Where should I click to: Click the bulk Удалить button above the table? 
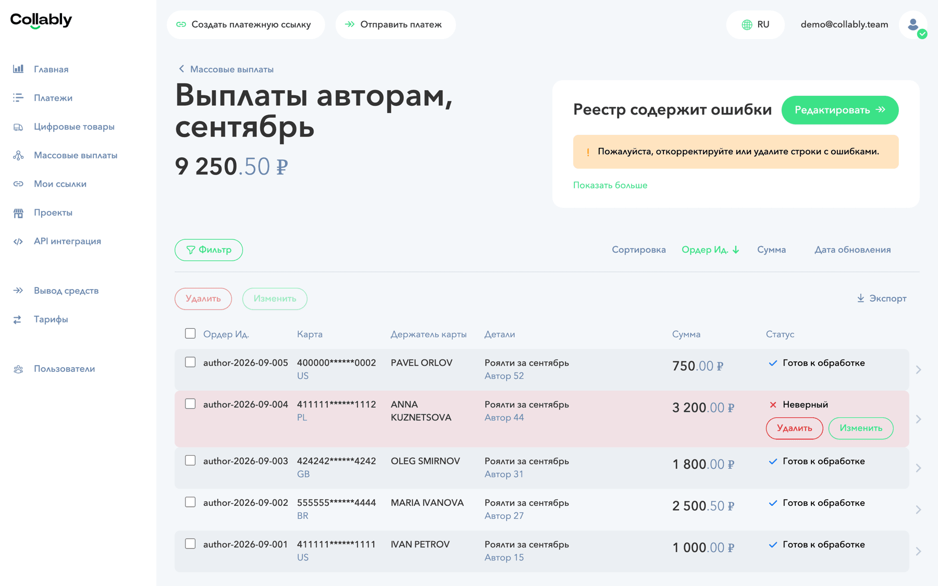pos(203,299)
